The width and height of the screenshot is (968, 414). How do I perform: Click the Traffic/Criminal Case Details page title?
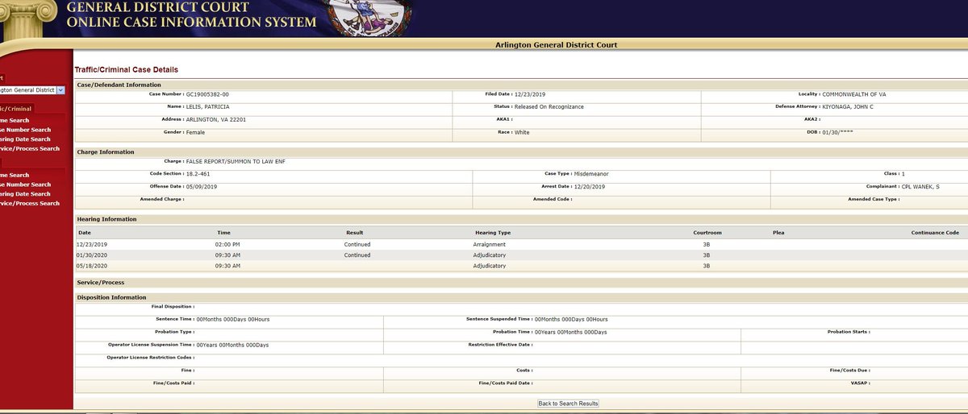click(127, 70)
